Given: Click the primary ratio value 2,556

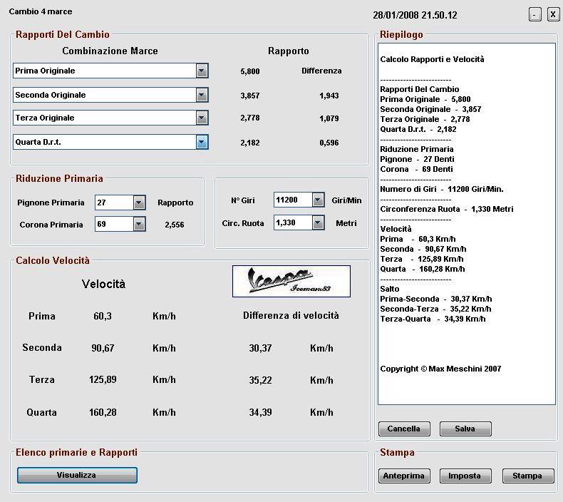Looking at the screenshot, I should tap(175, 225).
